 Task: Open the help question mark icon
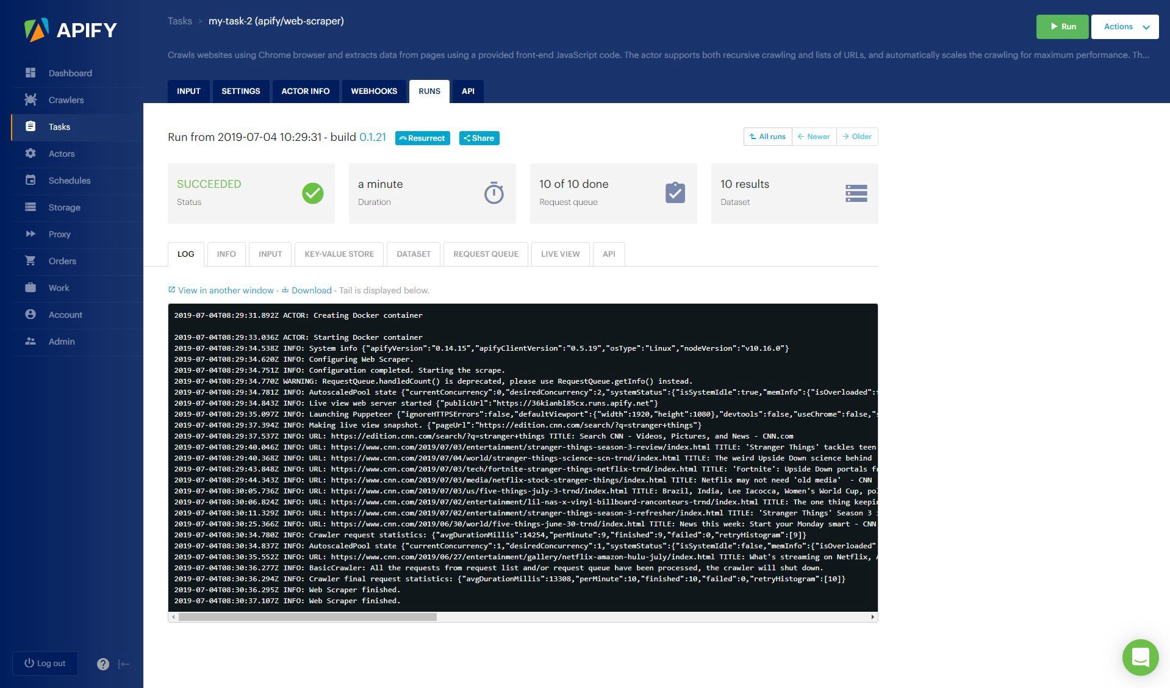click(103, 664)
